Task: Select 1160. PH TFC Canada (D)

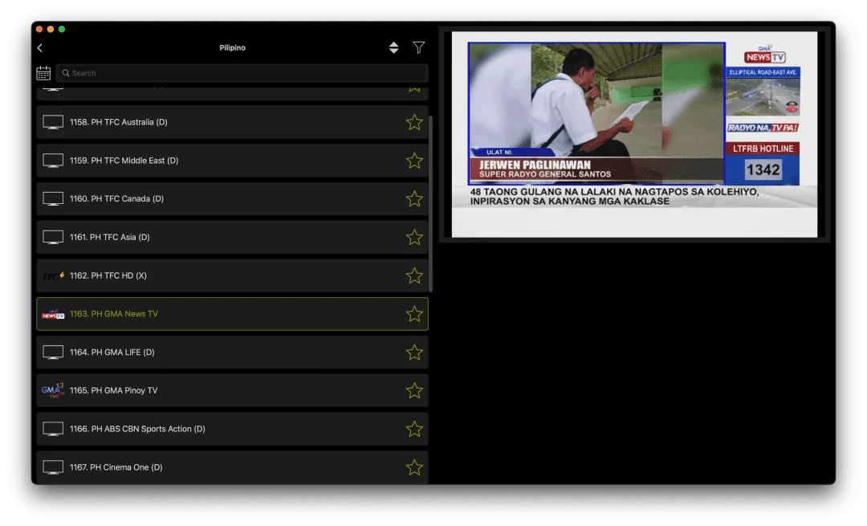Action: click(x=232, y=198)
